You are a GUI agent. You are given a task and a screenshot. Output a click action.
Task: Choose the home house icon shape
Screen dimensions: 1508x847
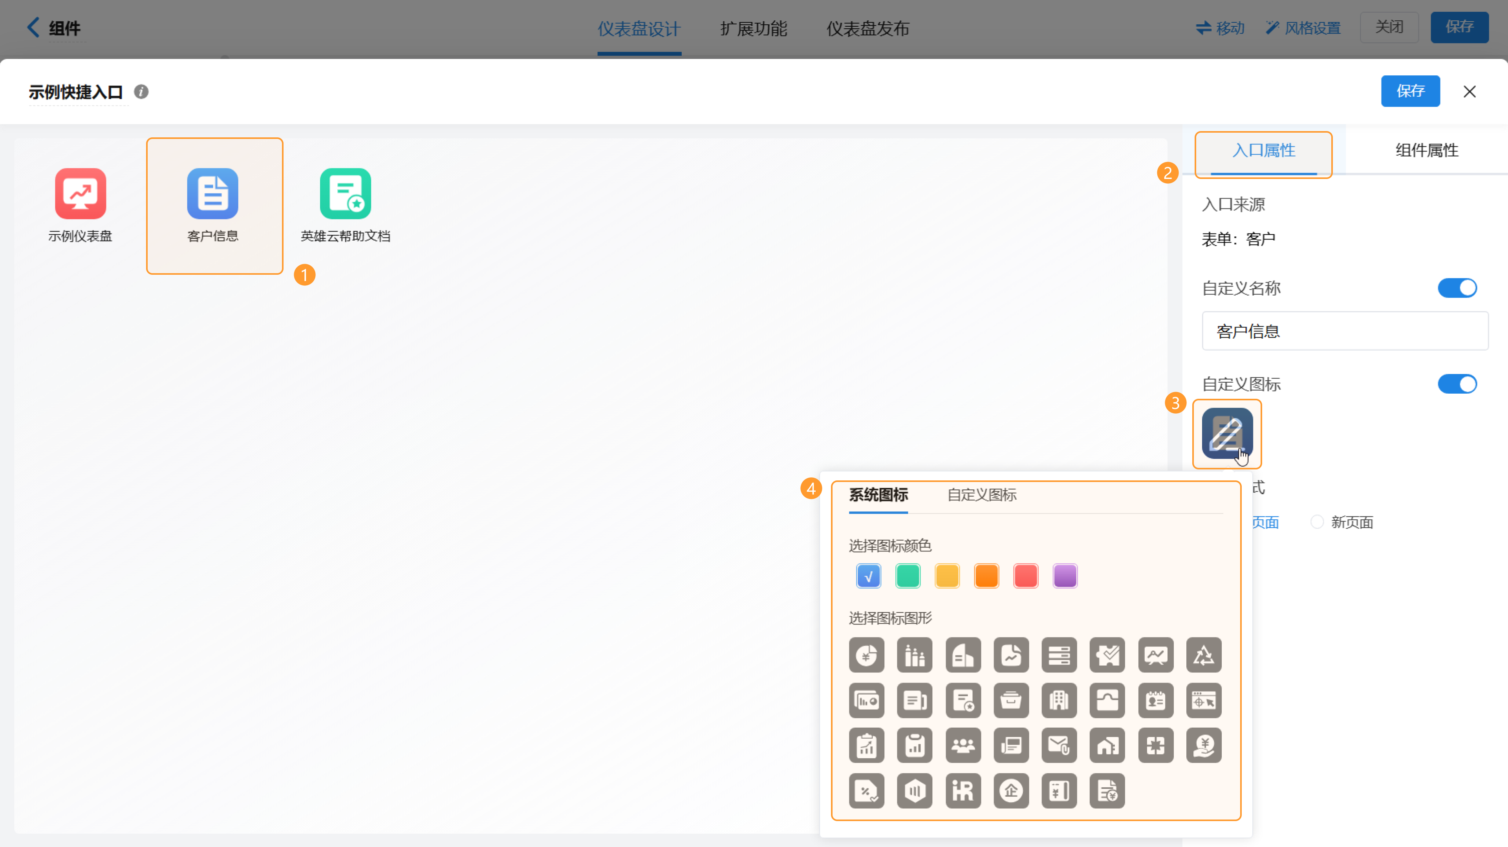click(x=1107, y=745)
